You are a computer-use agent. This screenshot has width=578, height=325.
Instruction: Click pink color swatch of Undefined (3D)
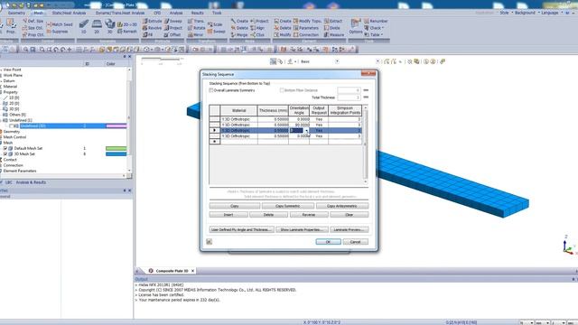[x=117, y=126]
